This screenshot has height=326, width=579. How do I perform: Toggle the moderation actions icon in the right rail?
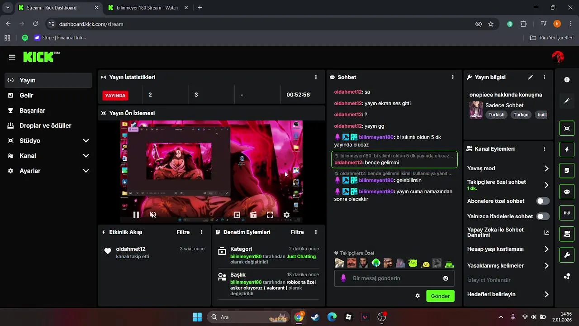[567, 171]
